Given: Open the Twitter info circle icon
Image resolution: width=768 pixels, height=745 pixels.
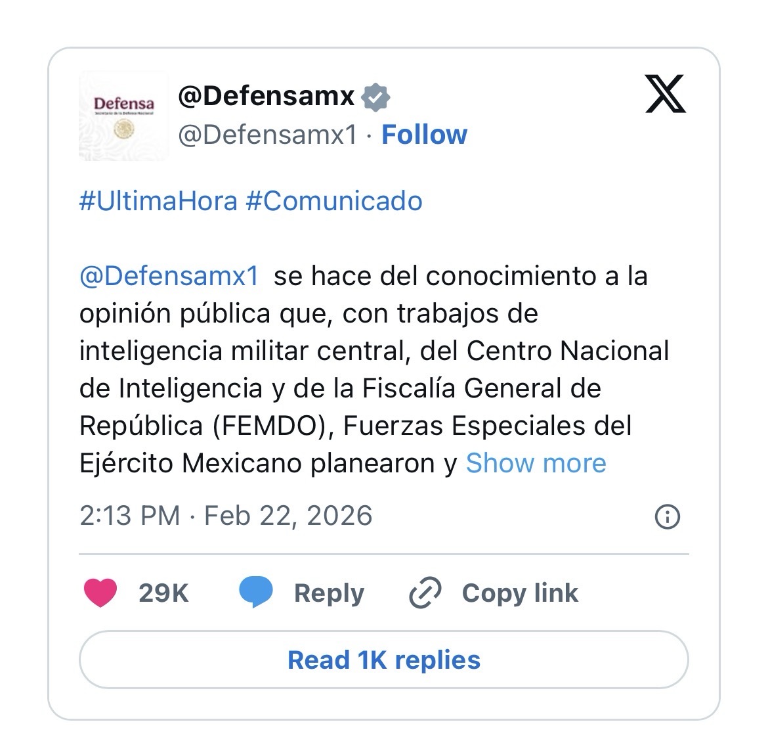Looking at the screenshot, I should coord(668,517).
